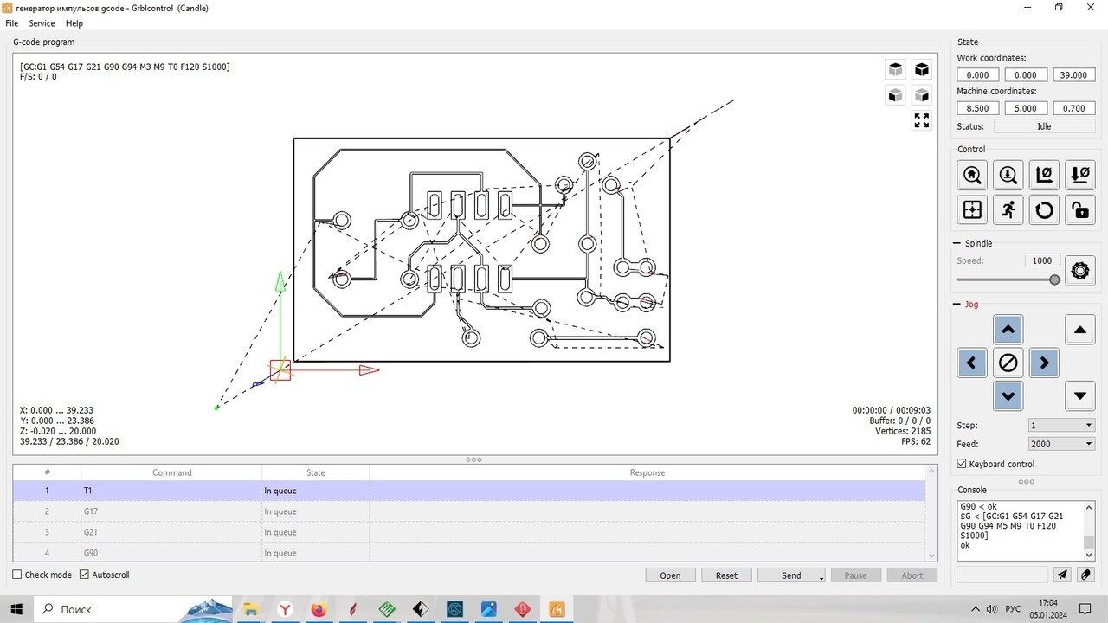Disable the Autoscroll checkbox

(85, 575)
